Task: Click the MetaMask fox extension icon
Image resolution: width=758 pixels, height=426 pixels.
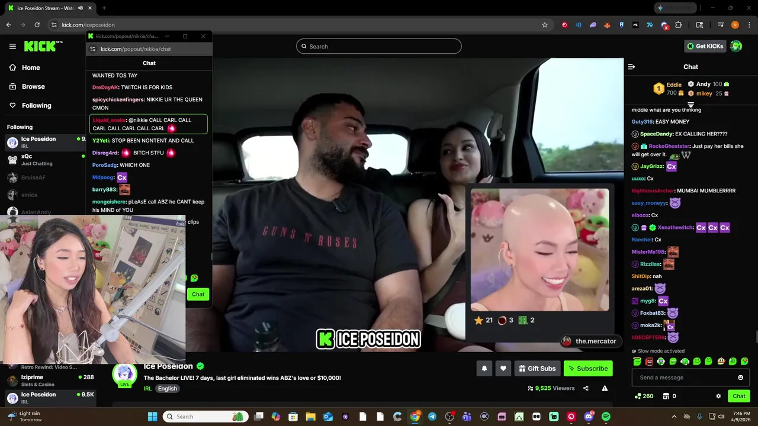Action: (x=607, y=25)
